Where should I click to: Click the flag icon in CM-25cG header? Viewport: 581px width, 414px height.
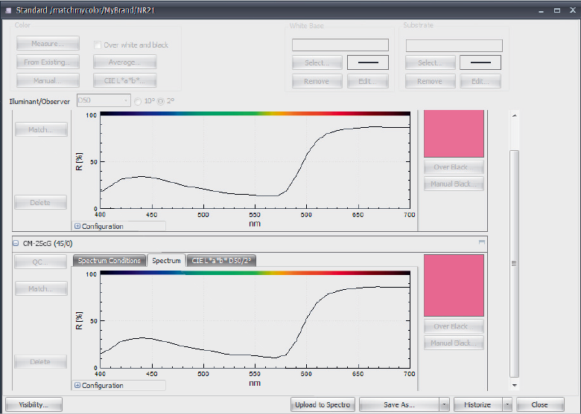click(x=482, y=242)
